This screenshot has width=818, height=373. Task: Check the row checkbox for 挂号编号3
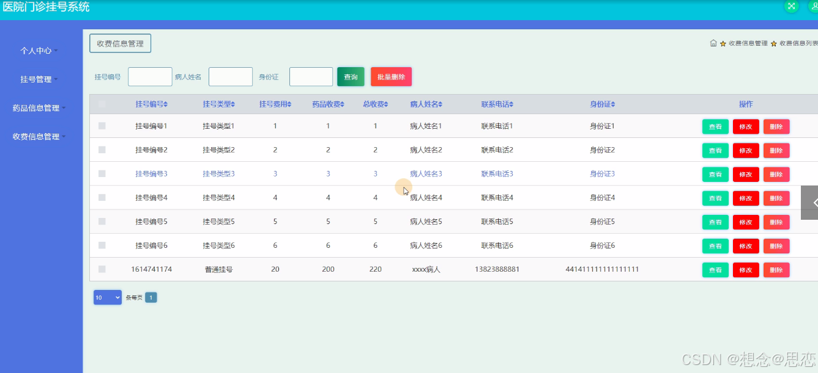pos(102,173)
